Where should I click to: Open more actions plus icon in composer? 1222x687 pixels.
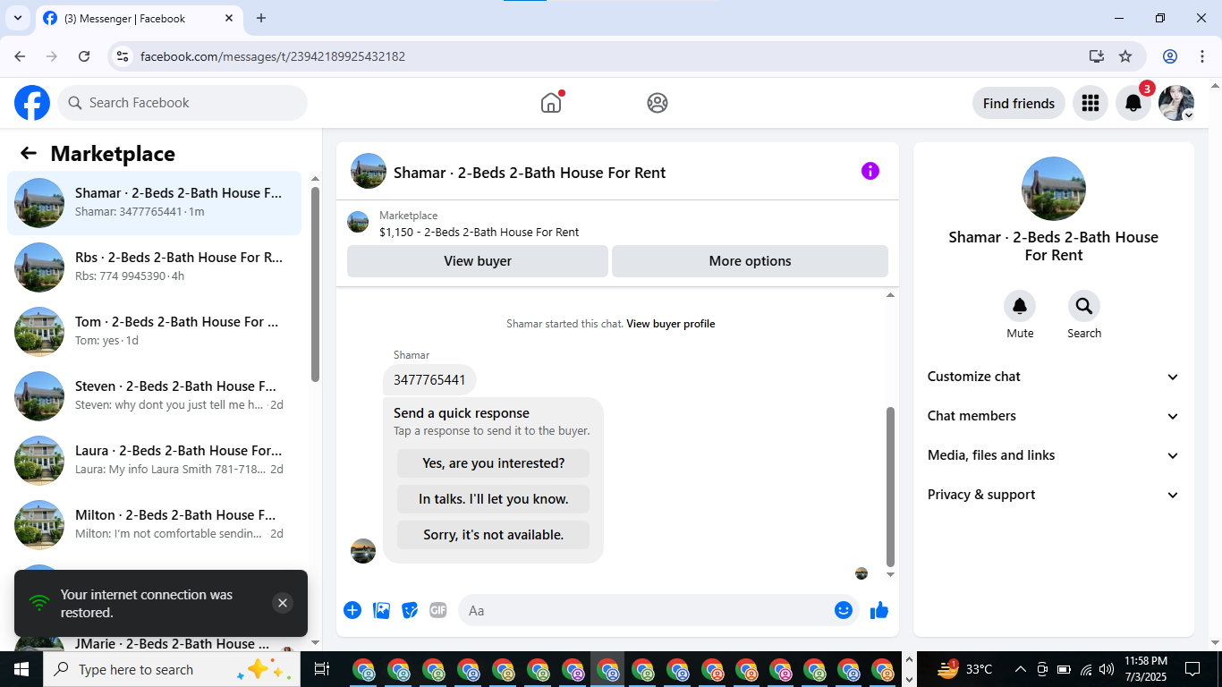[352, 610]
